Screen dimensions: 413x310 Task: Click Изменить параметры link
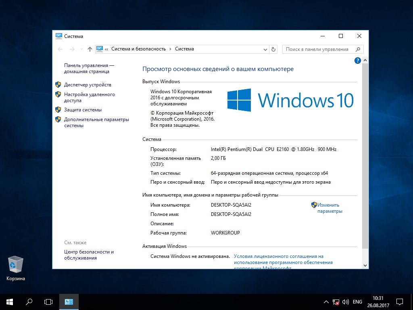(330, 208)
